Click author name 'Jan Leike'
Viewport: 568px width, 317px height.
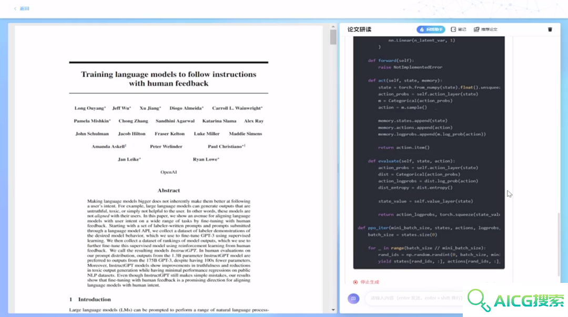[129, 160]
